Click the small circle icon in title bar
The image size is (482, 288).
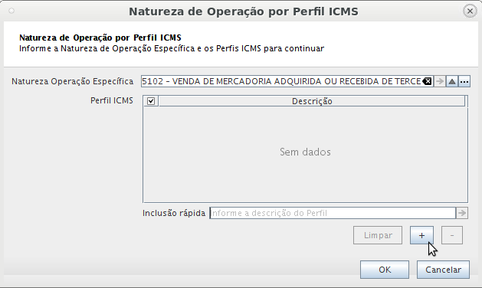11,11
